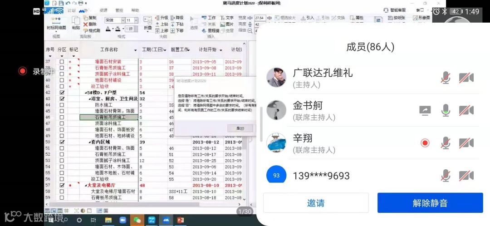Uncheck checkbox for row 42 5#楼D、F户型
This screenshot has height=226, width=490.
[x=62, y=93]
